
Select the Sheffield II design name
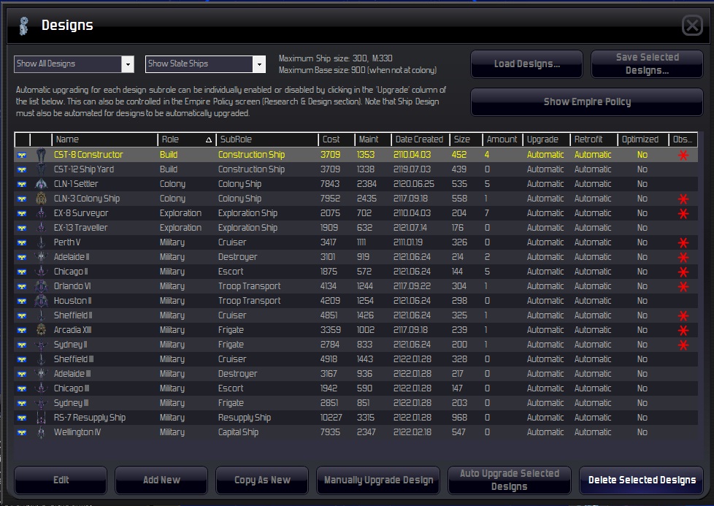coord(73,315)
